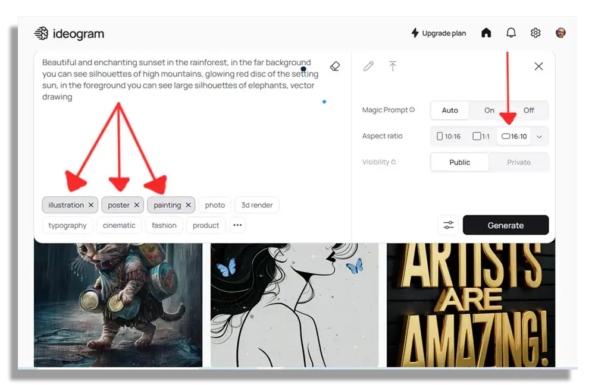Open the home page icon
Viewport: 595px width, 385px height.
(x=486, y=33)
